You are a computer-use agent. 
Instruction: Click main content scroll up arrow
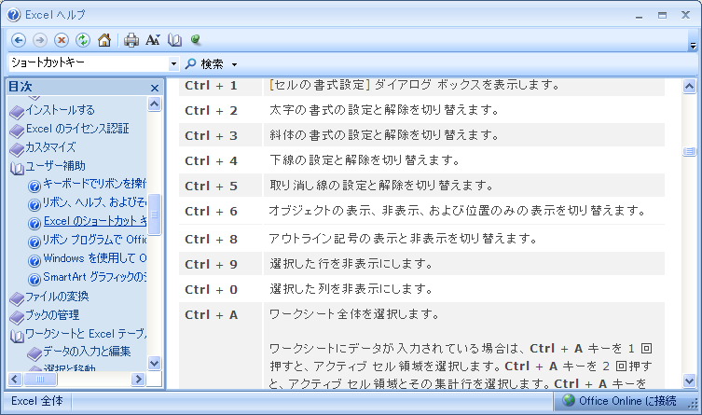tap(690, 86)
